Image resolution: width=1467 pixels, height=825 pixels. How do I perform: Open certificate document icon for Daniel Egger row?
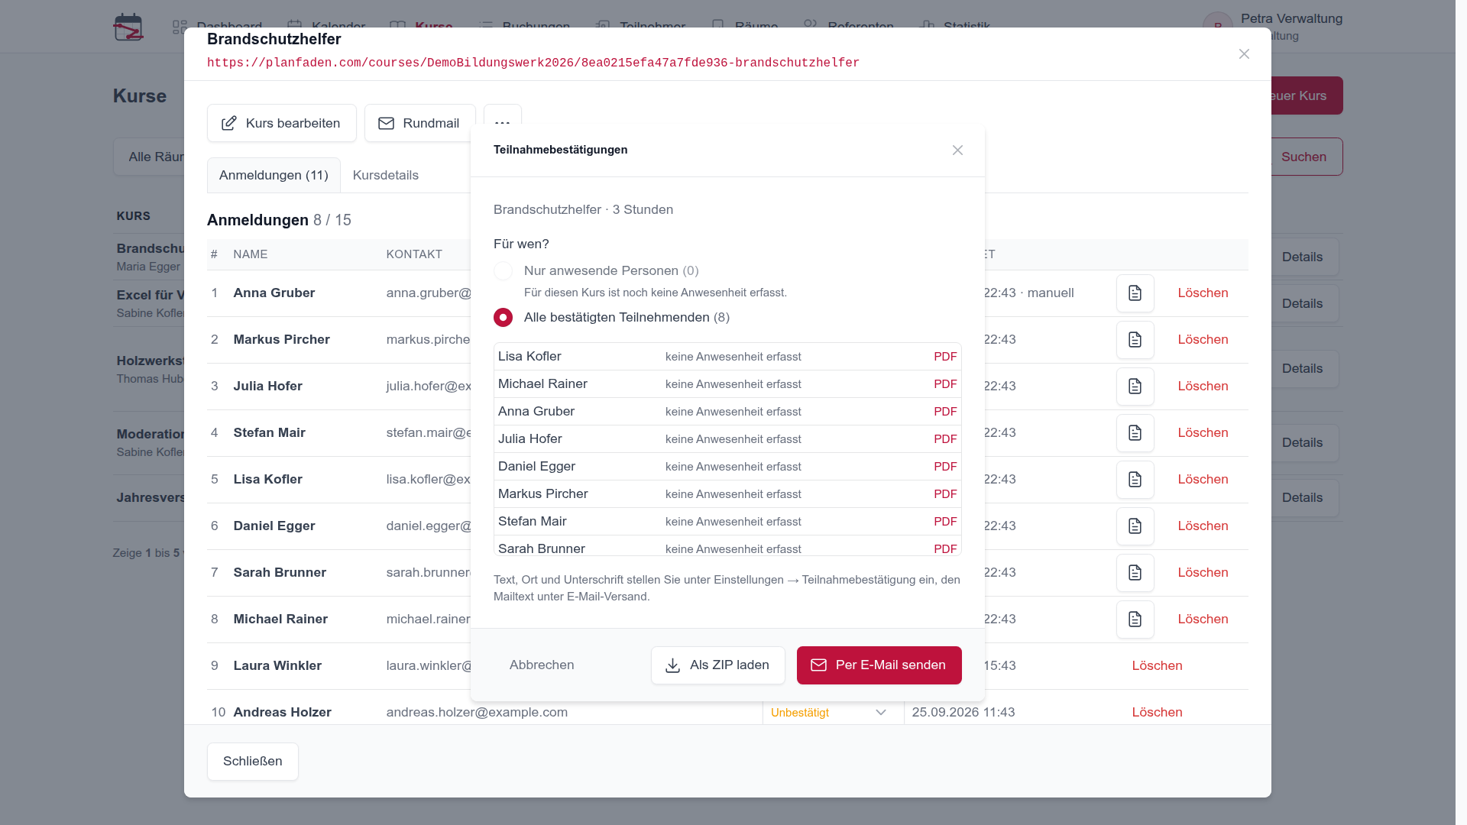coord(1135,526)
